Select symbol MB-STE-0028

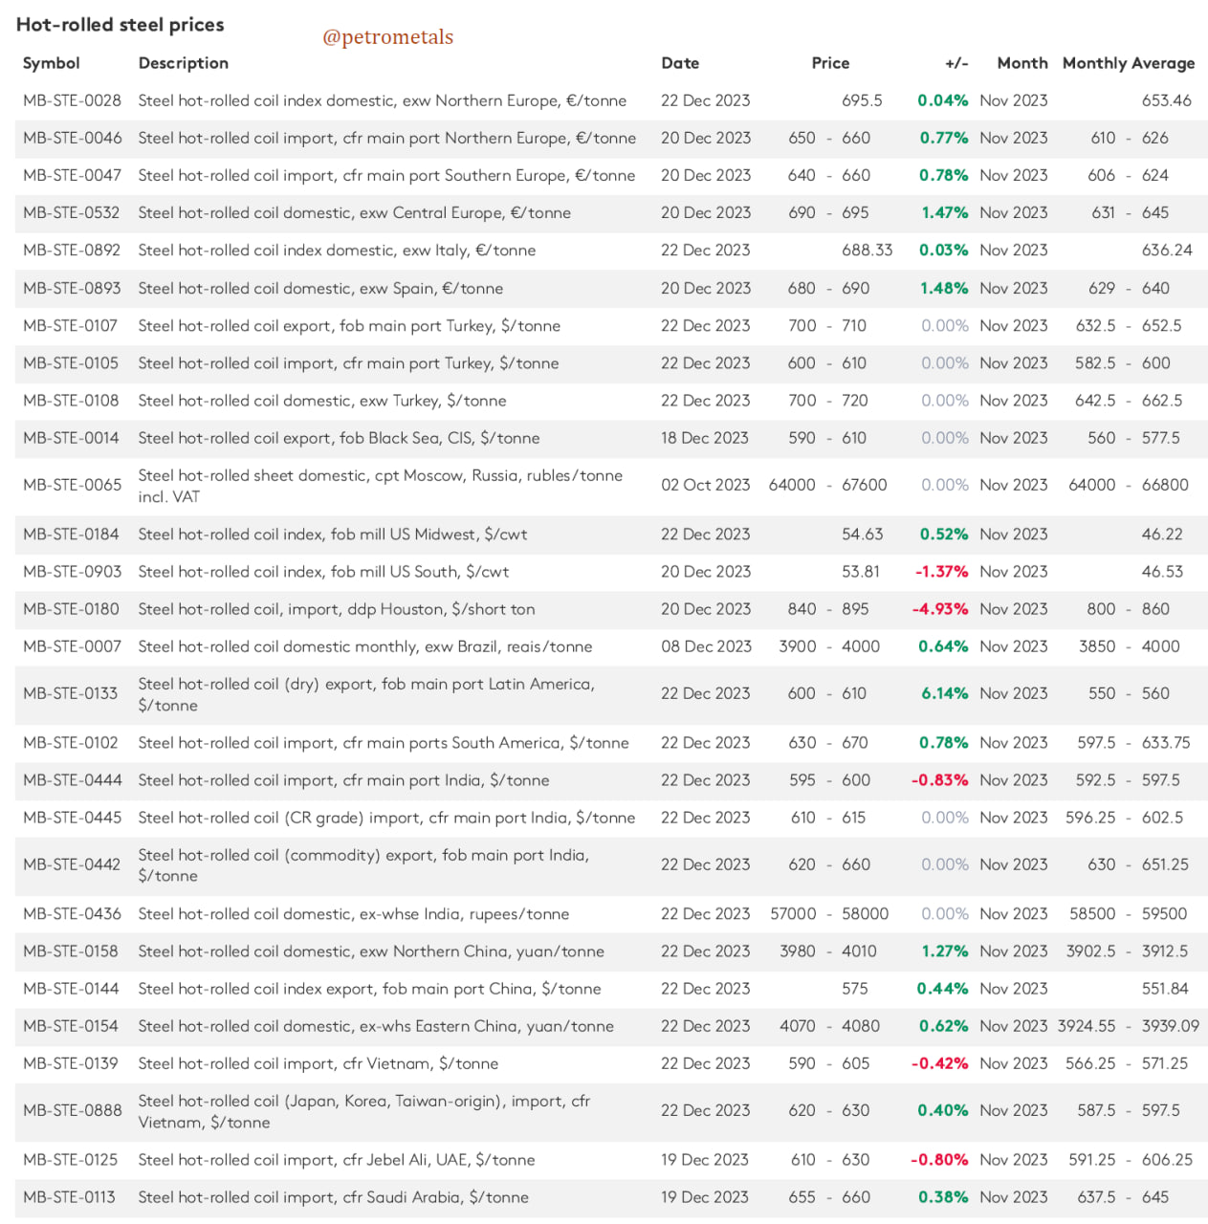[x=73, y=100]
